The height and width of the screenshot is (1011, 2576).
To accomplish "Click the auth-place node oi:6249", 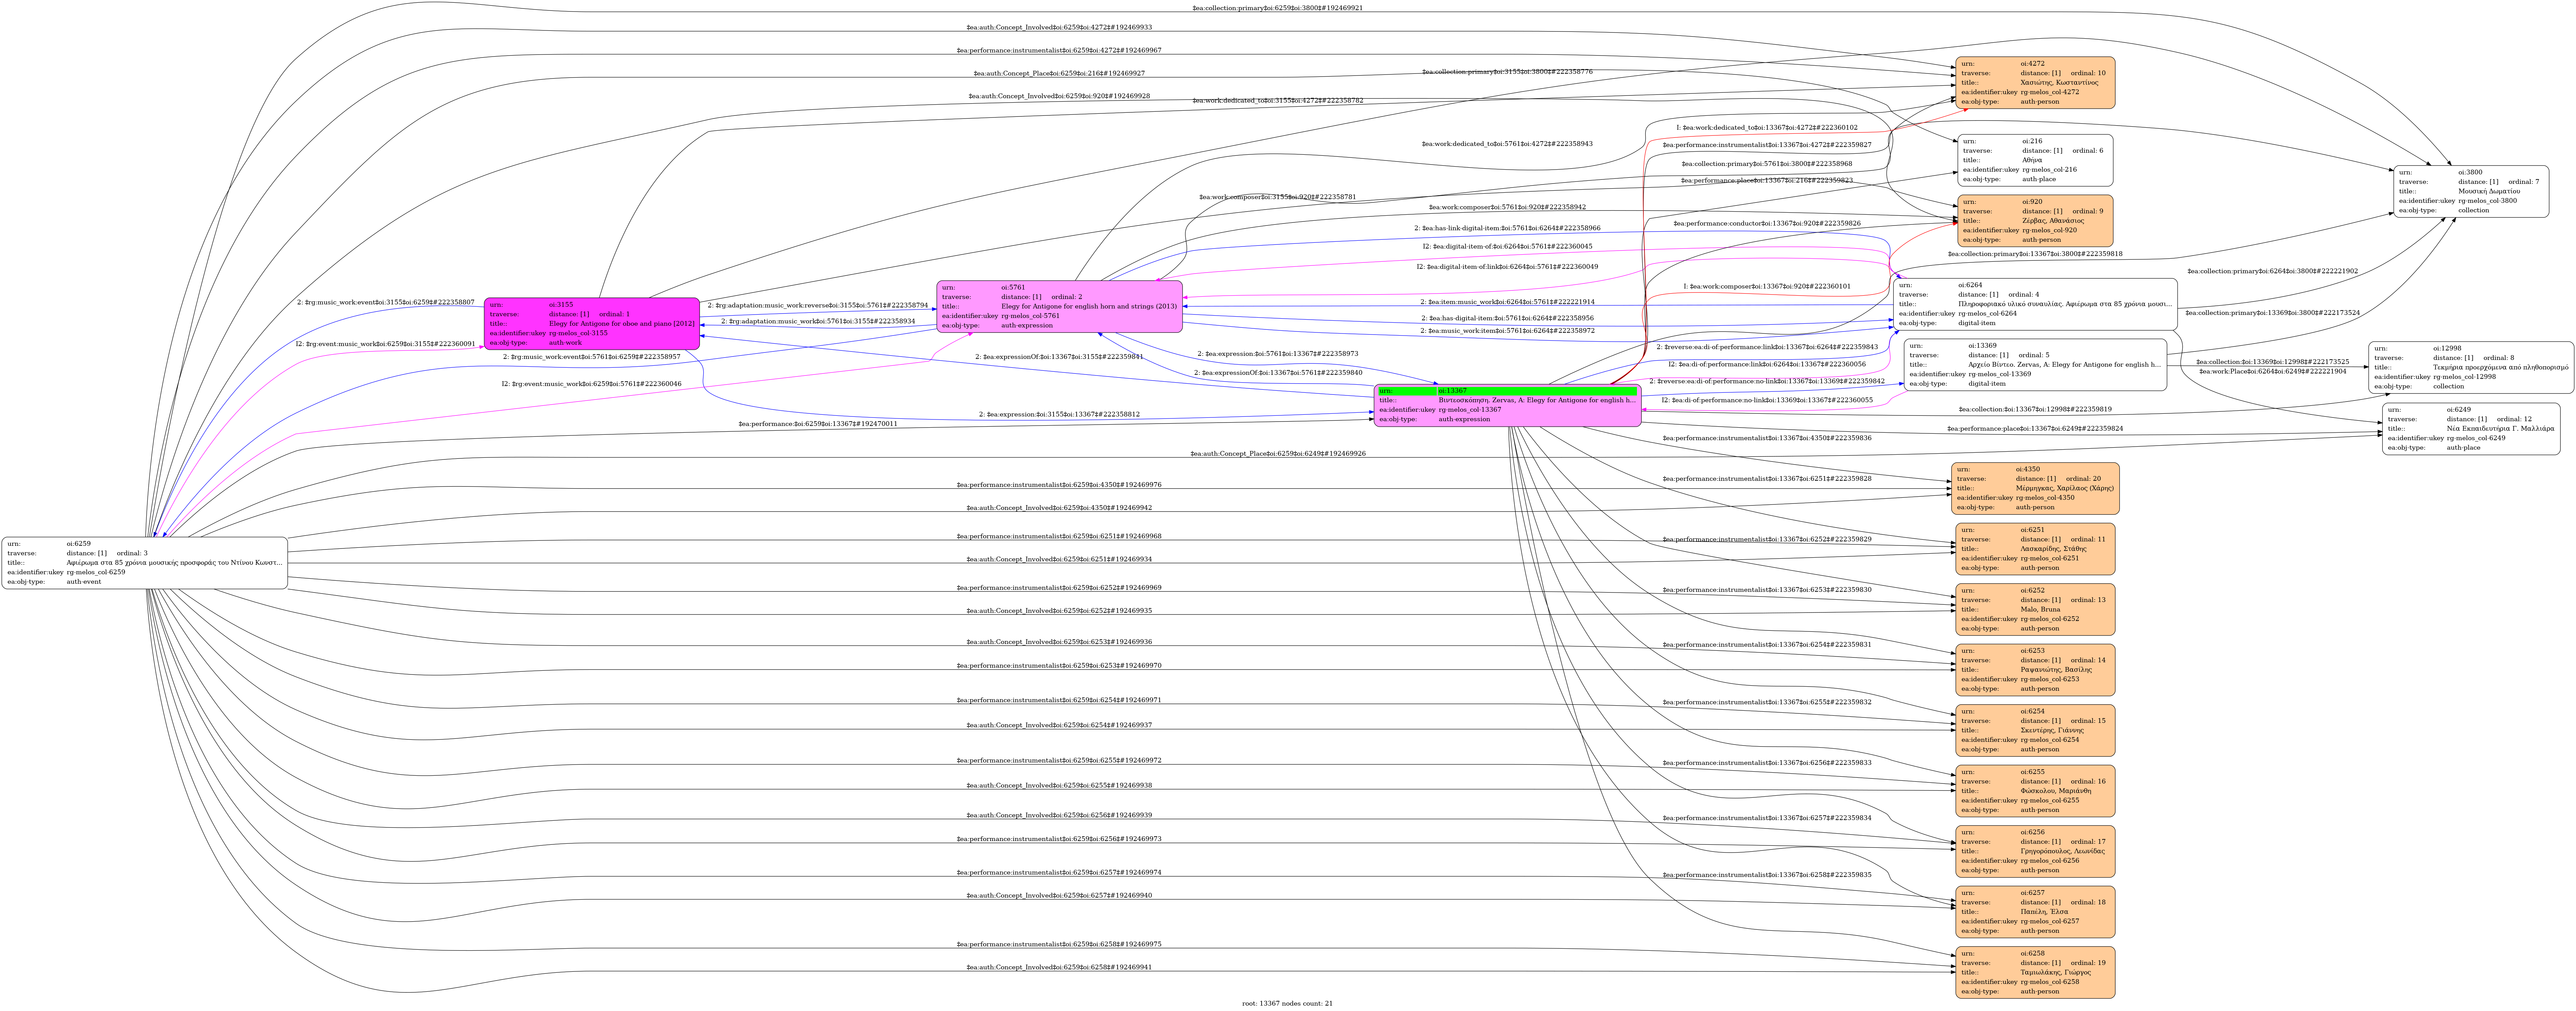I will click(2471, 429).
